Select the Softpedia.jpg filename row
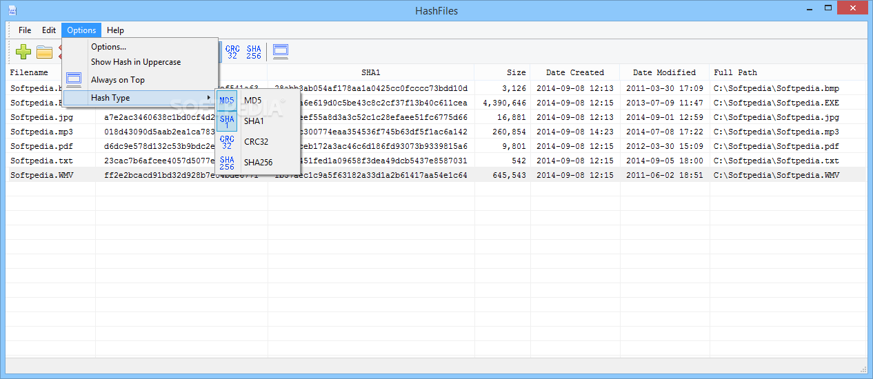Image resolution: width=873 pixels, height=379 pixels. 41,117
